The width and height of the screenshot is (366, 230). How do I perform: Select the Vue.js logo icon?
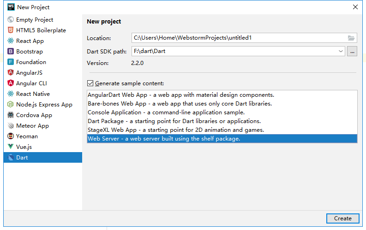tap(11, 147)
